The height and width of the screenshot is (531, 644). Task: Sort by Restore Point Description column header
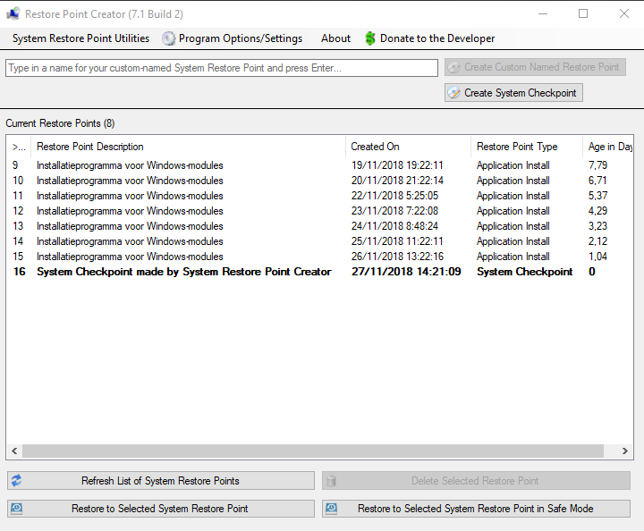[89, 147]
